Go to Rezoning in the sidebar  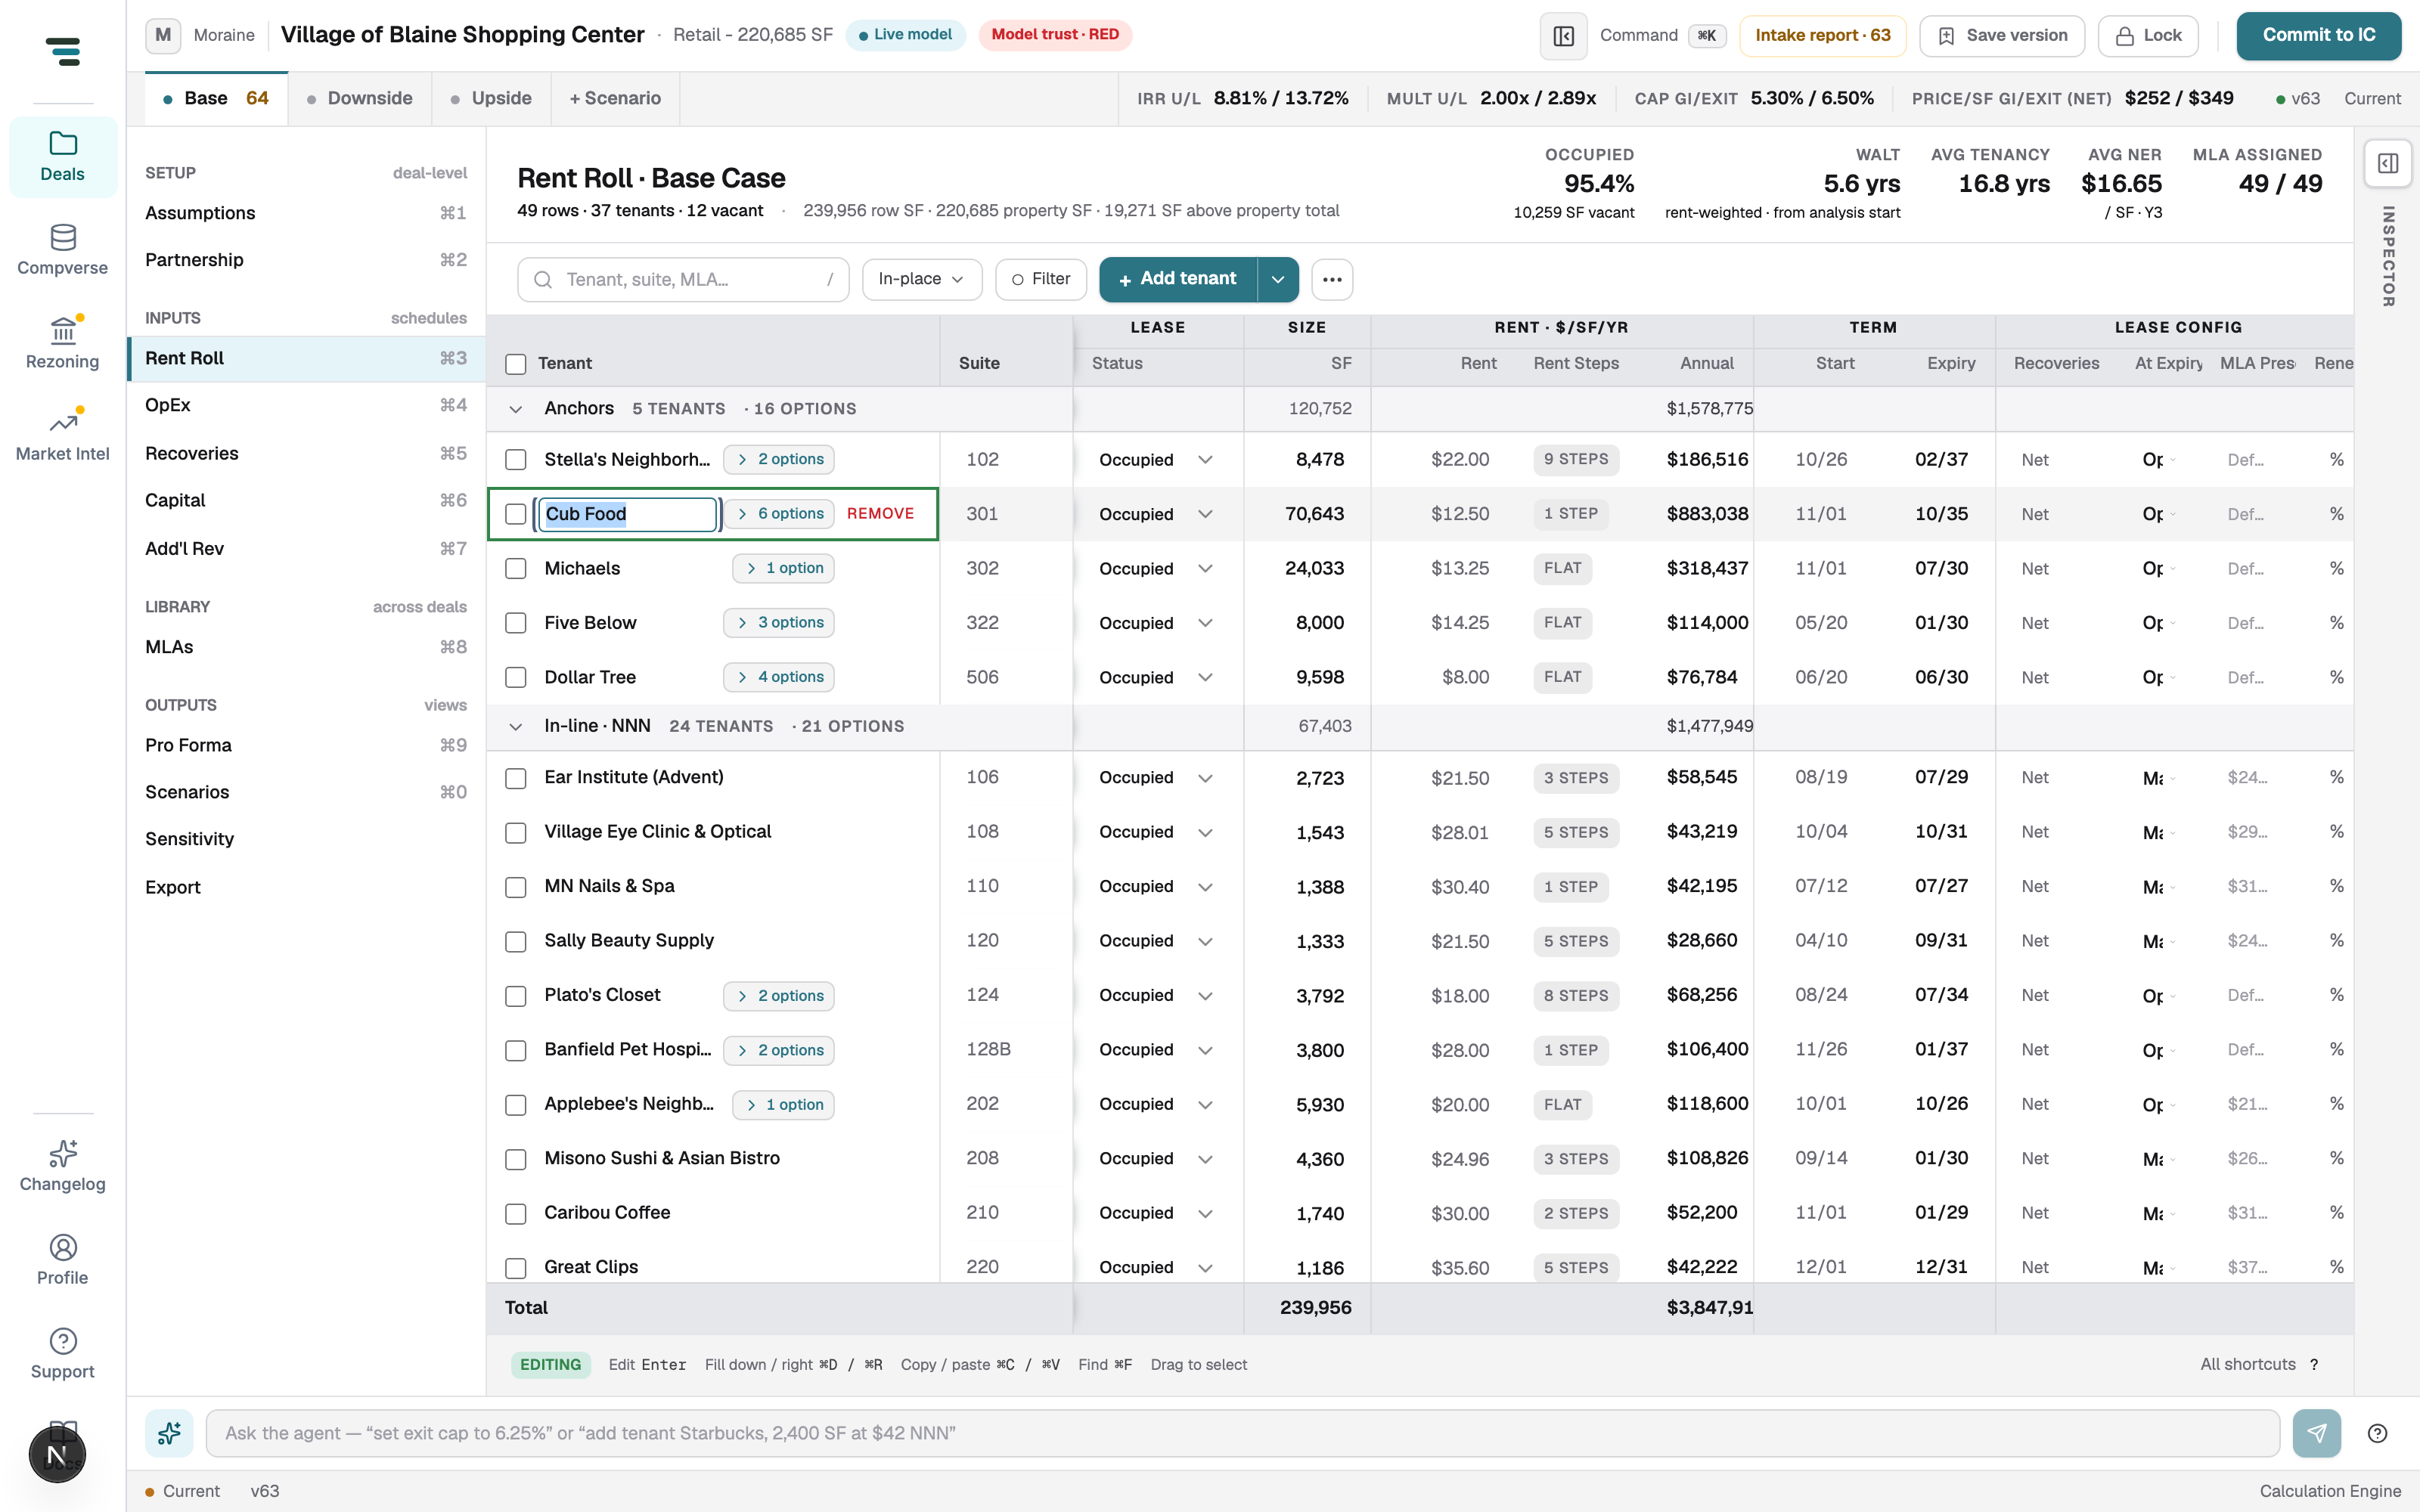click(x=62, y=344)
